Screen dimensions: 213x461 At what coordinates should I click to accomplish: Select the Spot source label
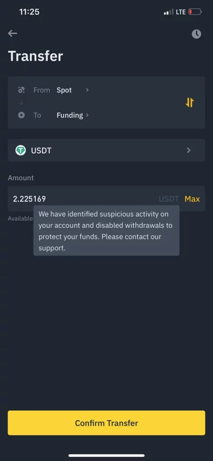point(64,90)
